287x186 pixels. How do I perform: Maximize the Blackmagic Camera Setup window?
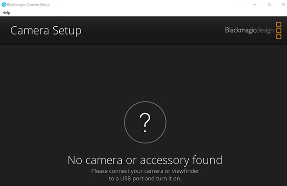[269, 4]
